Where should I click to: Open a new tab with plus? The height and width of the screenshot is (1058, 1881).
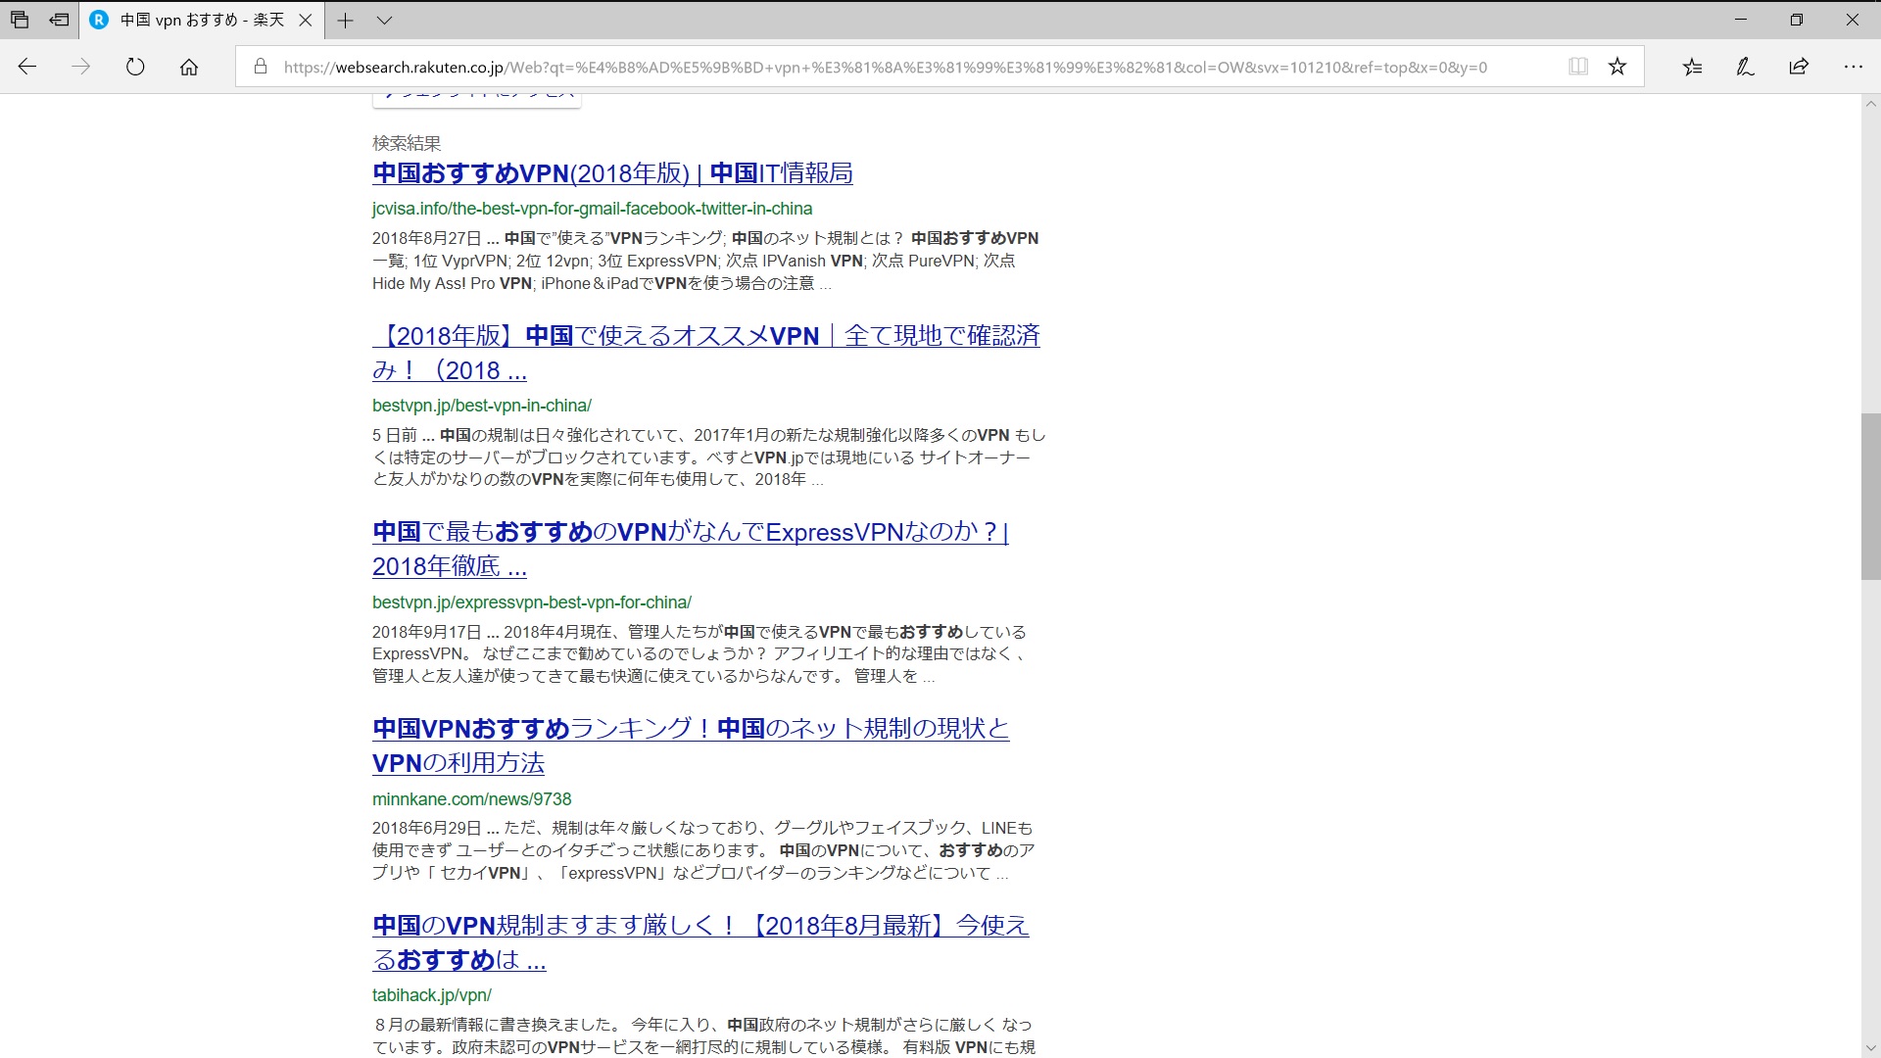pos(345,20)
